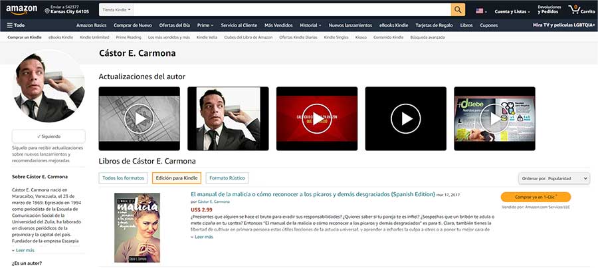The height and width of the screenshot is (268, 598).
Task: Select Comprar un Kindle in subnav
Action: 25,37
